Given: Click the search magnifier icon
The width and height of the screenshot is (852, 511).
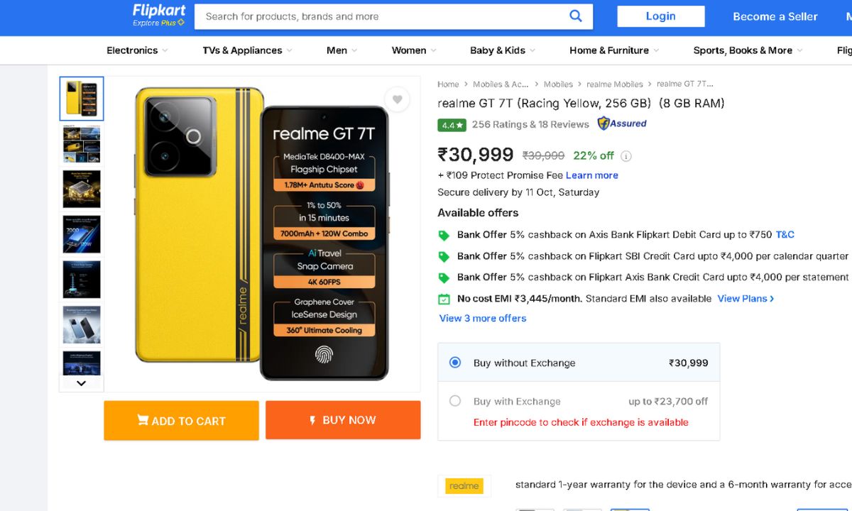Looking at the screenshot, I should coord(576,16).
